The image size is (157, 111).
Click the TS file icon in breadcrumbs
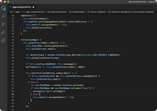[24, 12]
